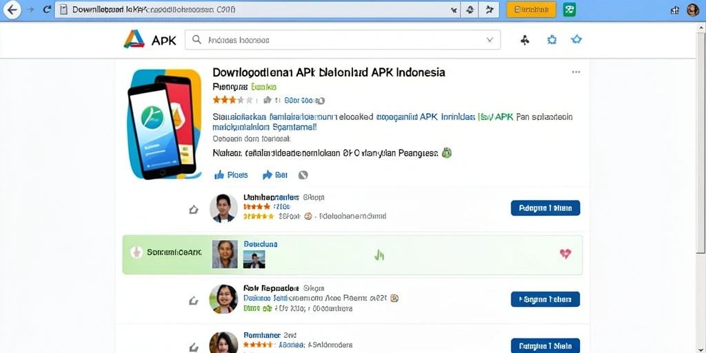
Task: Open the three-dot menu beside the app title
Action: (576, 72)
